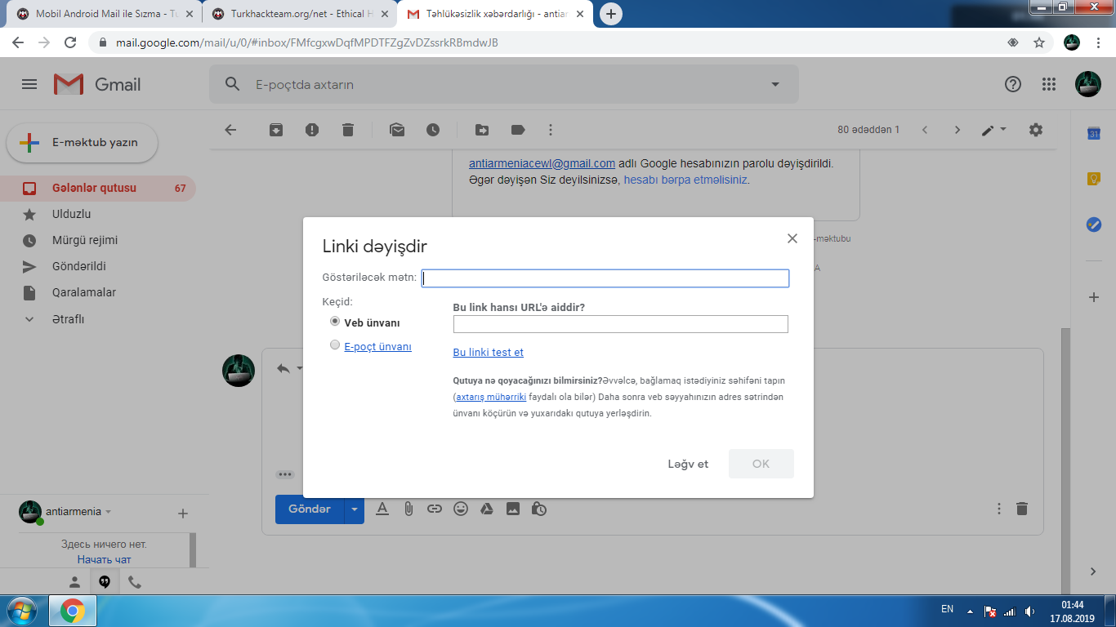The image size is (1116, 627).
Task: Open Google Tasks side panel icon
Action: (x=1094, y=224)
